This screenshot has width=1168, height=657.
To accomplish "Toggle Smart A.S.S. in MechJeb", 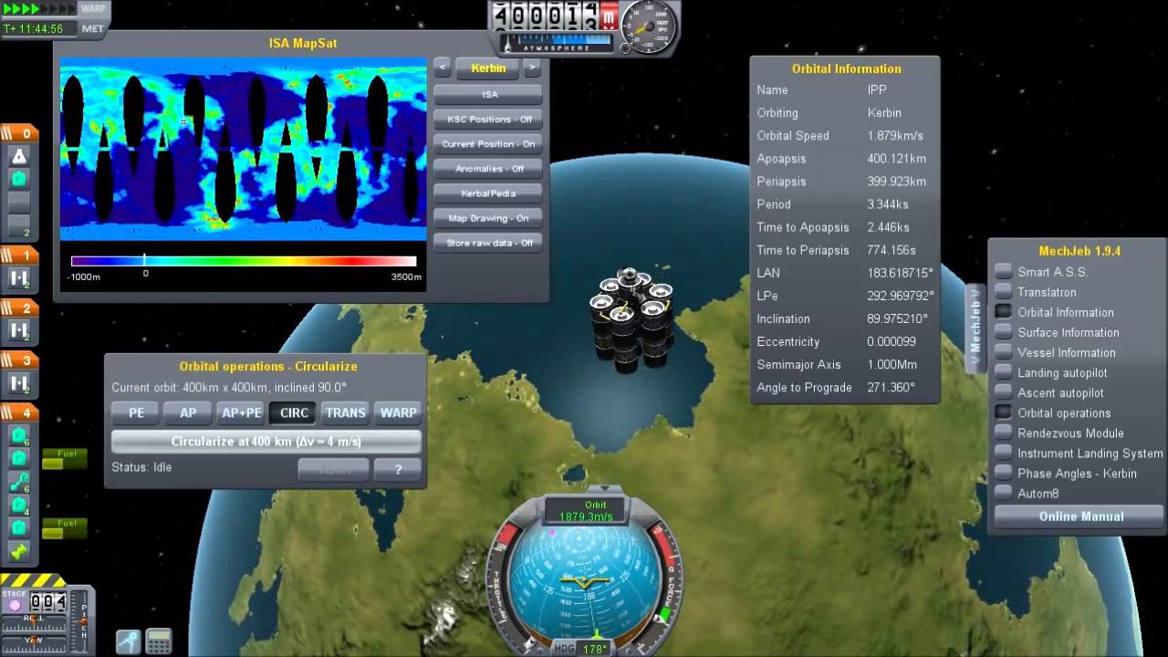I will coord(1041,272).
